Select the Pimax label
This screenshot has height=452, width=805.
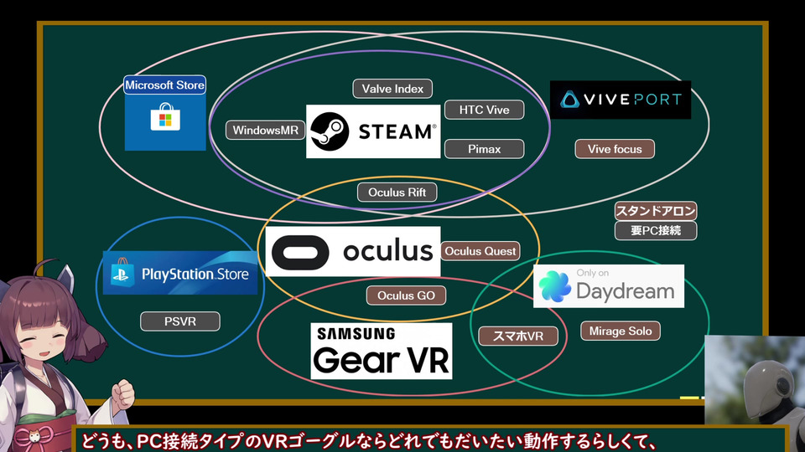tap(484, 149)
